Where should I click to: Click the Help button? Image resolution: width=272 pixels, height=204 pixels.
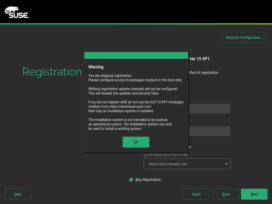point(18,194)
